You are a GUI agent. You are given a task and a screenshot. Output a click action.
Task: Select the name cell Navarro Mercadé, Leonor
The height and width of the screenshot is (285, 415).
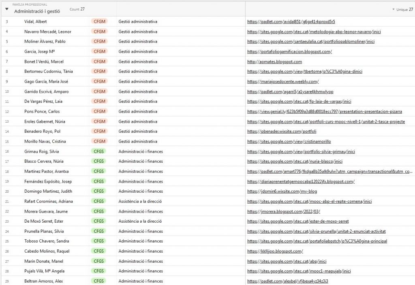(x=47, y=32)
